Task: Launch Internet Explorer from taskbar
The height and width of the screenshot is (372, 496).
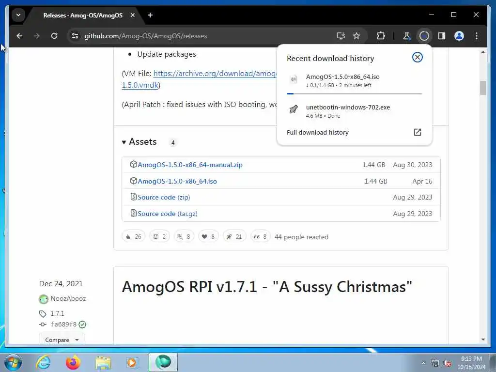Action: (x=44, y=362)
